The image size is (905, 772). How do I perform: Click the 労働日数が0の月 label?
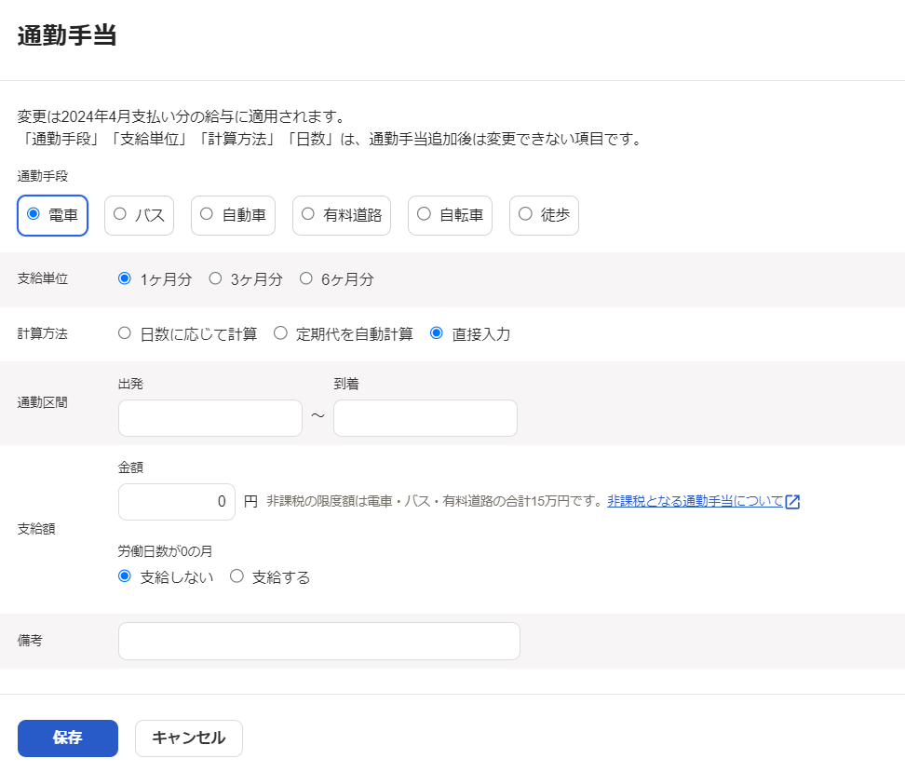(165, 551)
